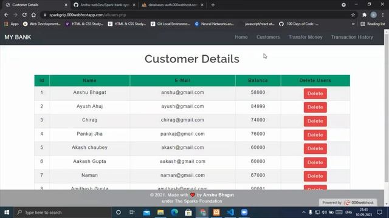Open the Transfer Money nav item
389x218 pixels.
pos(305,37)
